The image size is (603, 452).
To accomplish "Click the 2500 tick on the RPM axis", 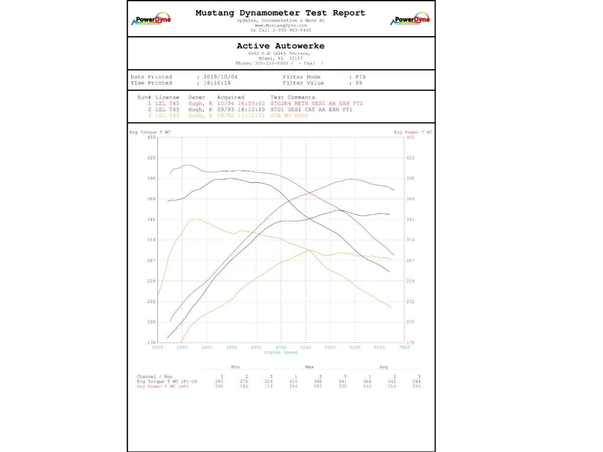I will [157, 348].
